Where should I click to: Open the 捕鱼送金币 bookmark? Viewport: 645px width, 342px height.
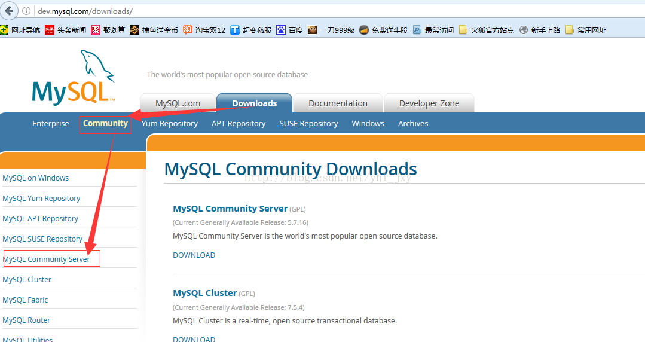click(154, 30)
